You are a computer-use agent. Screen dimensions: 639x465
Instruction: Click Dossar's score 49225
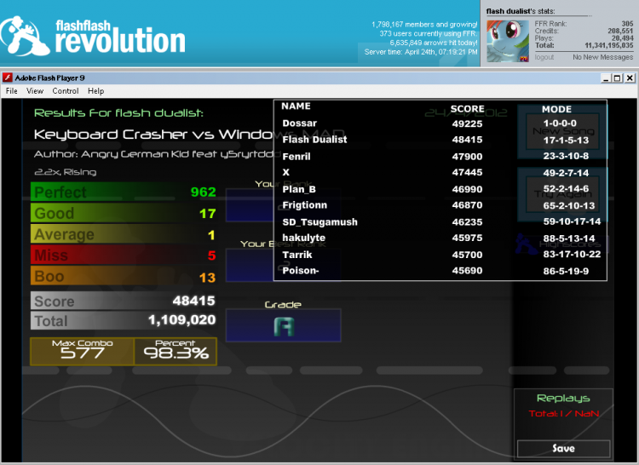467,123
